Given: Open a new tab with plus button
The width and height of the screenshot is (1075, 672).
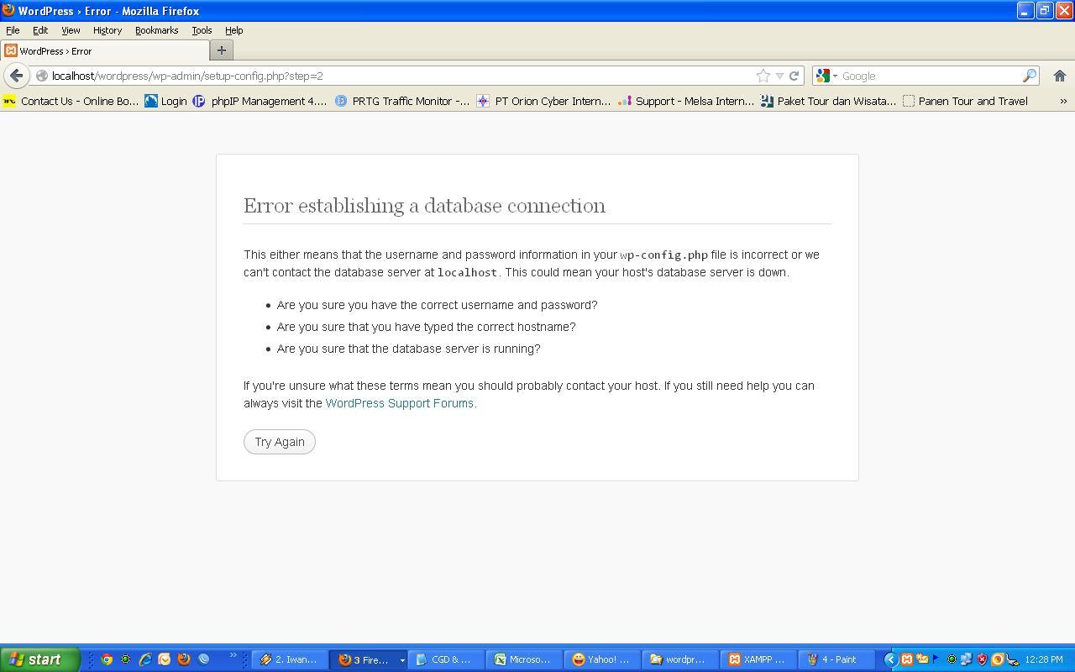Looking at the screenshot, I should tap(222, 50).
